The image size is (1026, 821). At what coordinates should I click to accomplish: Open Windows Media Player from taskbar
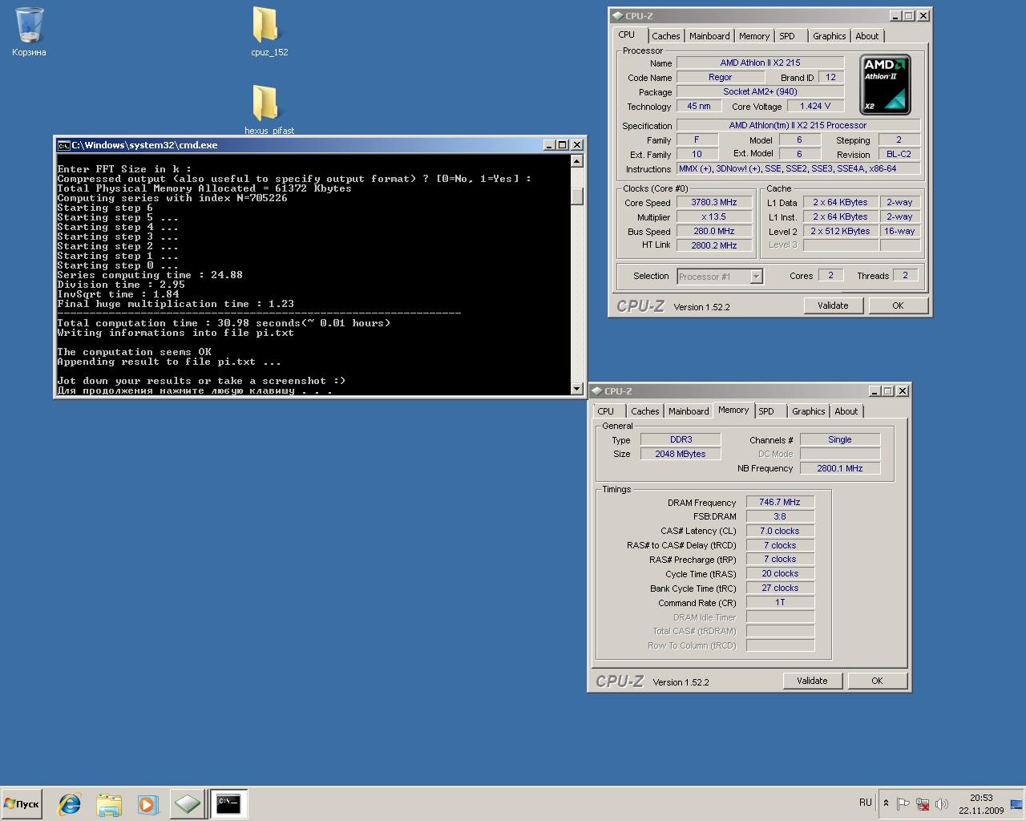click(147, 803)
